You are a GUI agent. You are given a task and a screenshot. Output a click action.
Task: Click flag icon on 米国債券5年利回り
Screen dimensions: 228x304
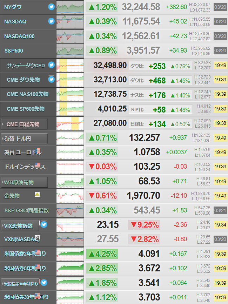coord(37,266)
